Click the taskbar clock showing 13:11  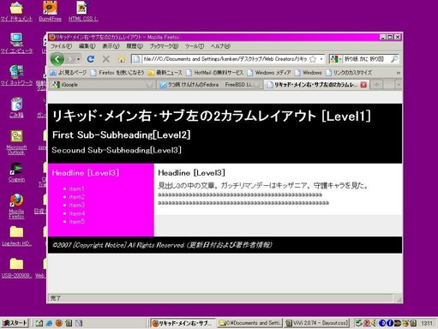pyautogui.click(x=427, y=323)
